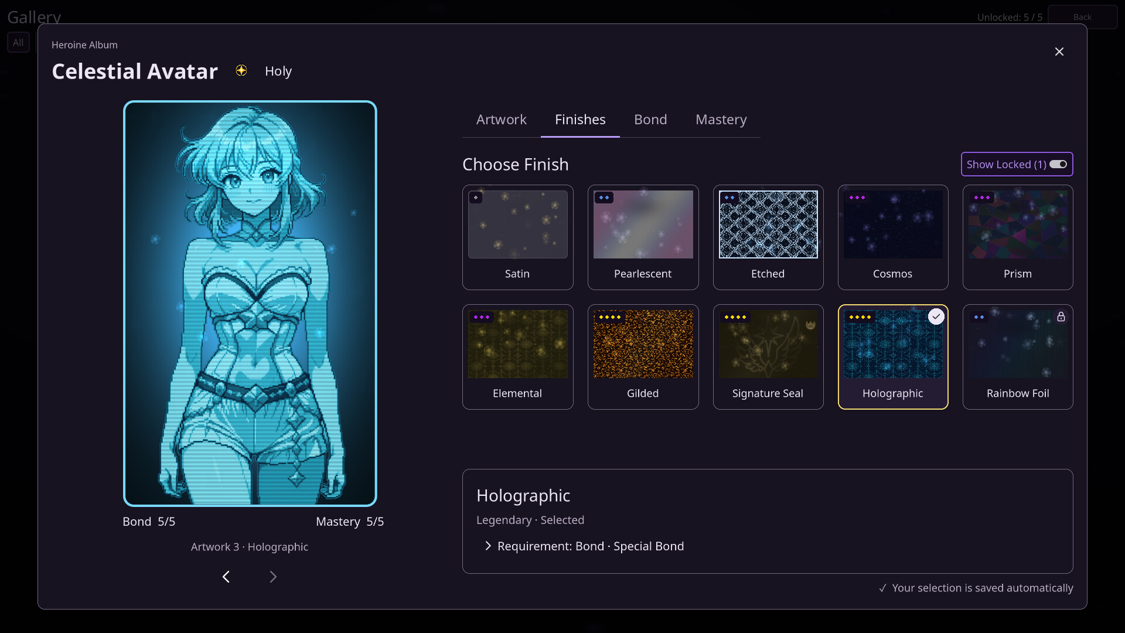Click the Legendary · Selected text
The image size is (1125, 633).
pos(530,520)
